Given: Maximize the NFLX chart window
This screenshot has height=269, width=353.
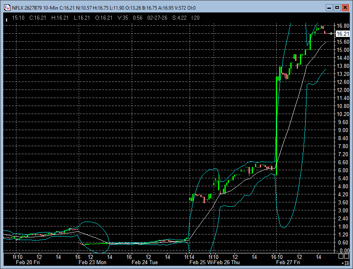Looking at the screenshot, I should point(337,7).
